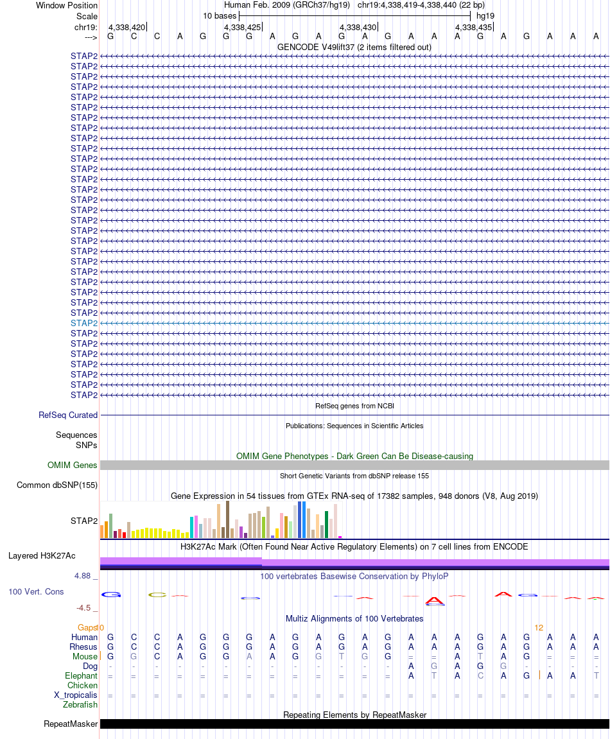Click the orange Gaps row label

87,628
